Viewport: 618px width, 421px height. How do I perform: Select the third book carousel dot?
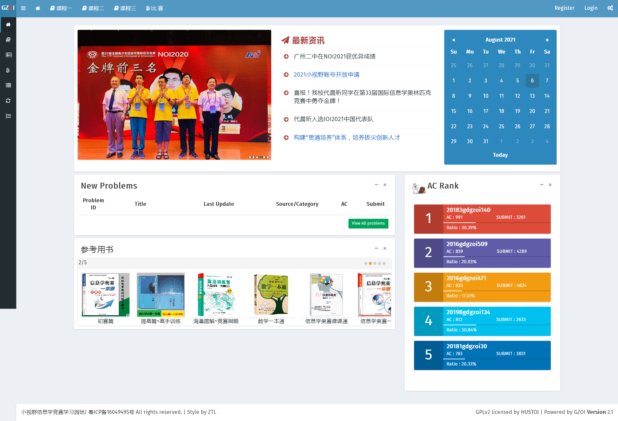coord(375,264)
